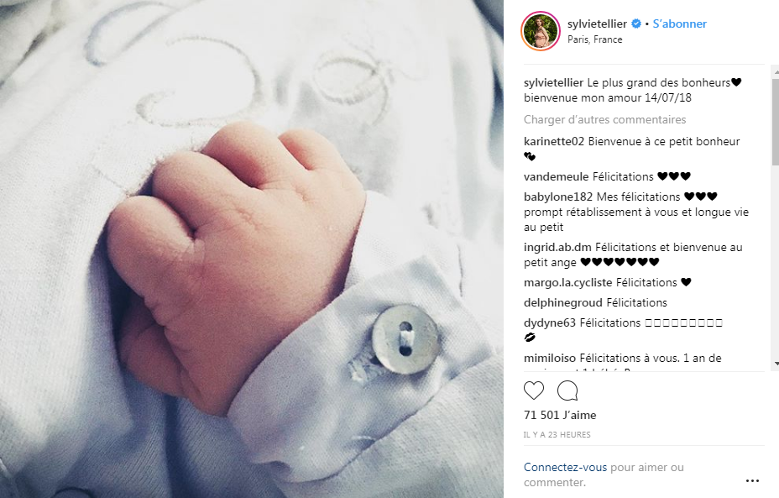The image size is (779, 498).
Task: Click the verified badge beside sylvietellier
Action: pyautogui.click(x=636, y=24)
